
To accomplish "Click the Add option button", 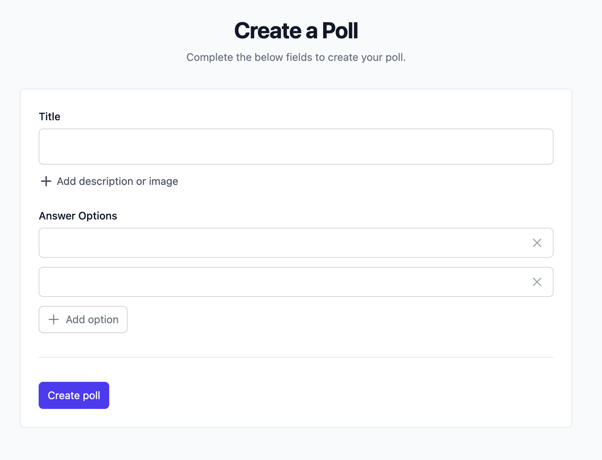I will click(83, 319).
